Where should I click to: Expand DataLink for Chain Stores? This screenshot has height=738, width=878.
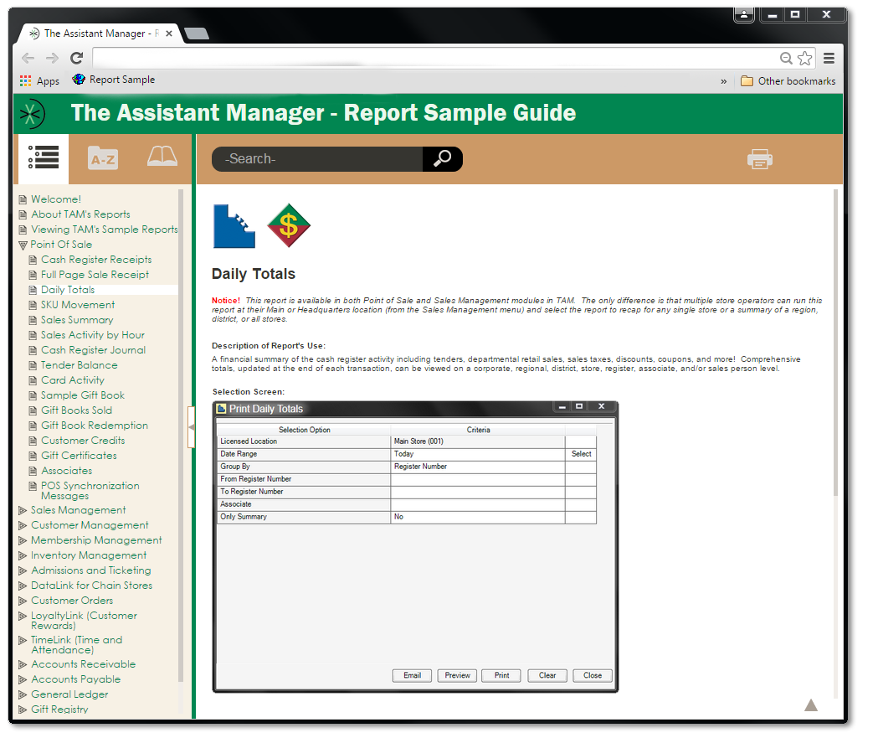coord(23,586)
